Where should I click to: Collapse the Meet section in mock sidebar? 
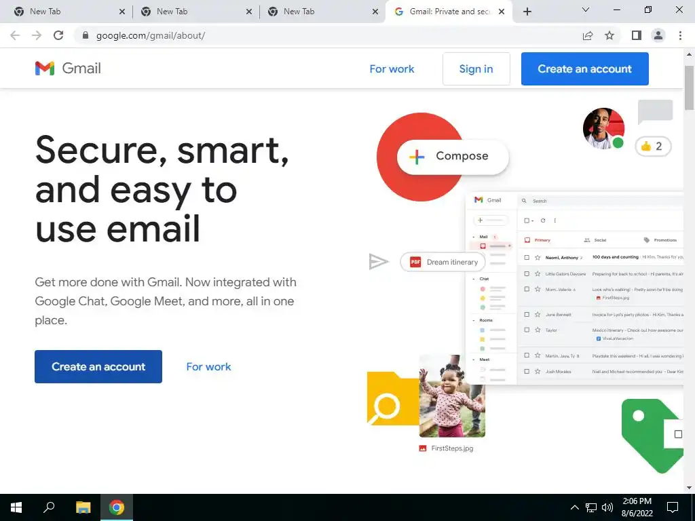[x=474, y=360]
